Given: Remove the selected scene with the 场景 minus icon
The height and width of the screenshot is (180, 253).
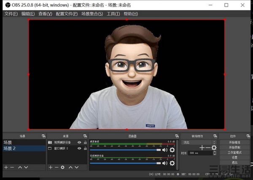Looking at the screenshot, I should (12, 167).
